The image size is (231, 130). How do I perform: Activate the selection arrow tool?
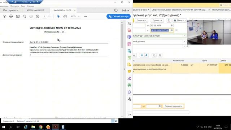coord(58,16)
